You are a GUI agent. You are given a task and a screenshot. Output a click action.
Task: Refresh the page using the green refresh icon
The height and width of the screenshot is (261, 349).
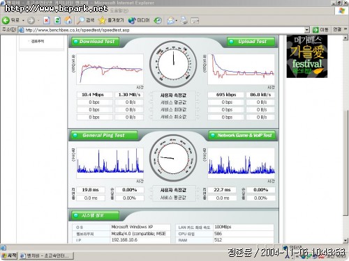pyautogui.click(x=57, y=20)
